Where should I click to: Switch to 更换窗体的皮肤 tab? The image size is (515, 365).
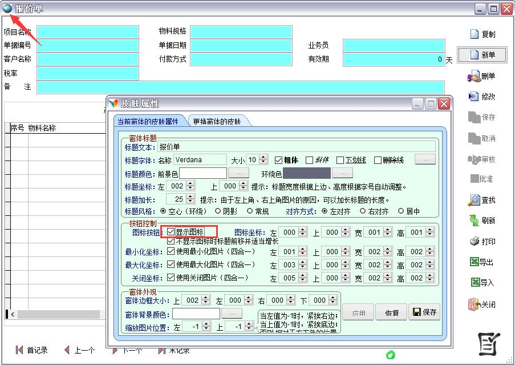click(x=217, y=122)
